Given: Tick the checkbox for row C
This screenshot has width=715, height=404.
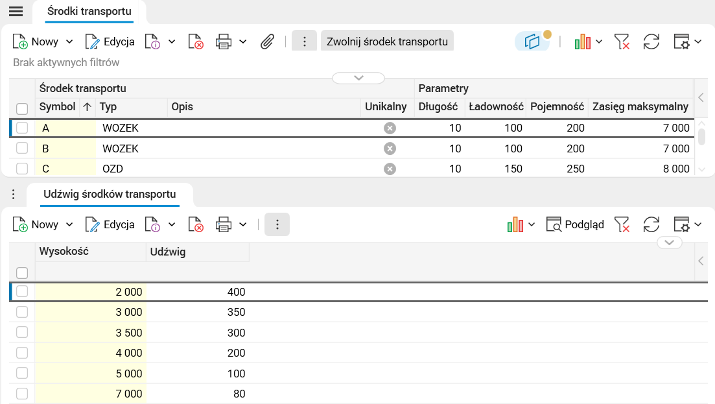Looking at the screenshot, I should (x=22, y=169).
